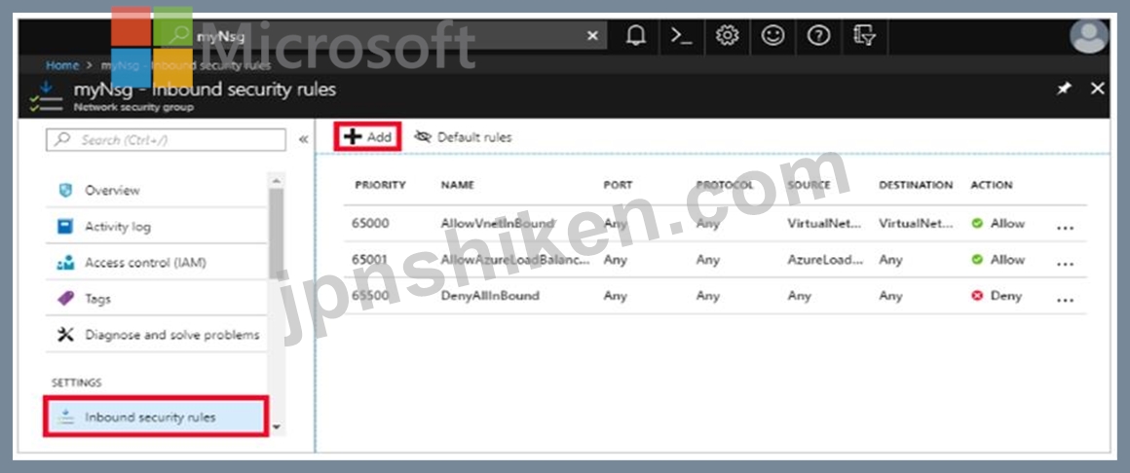1130x473 pixels.
Task: Select Inbound security rules menu item
Action: (157, 417)
